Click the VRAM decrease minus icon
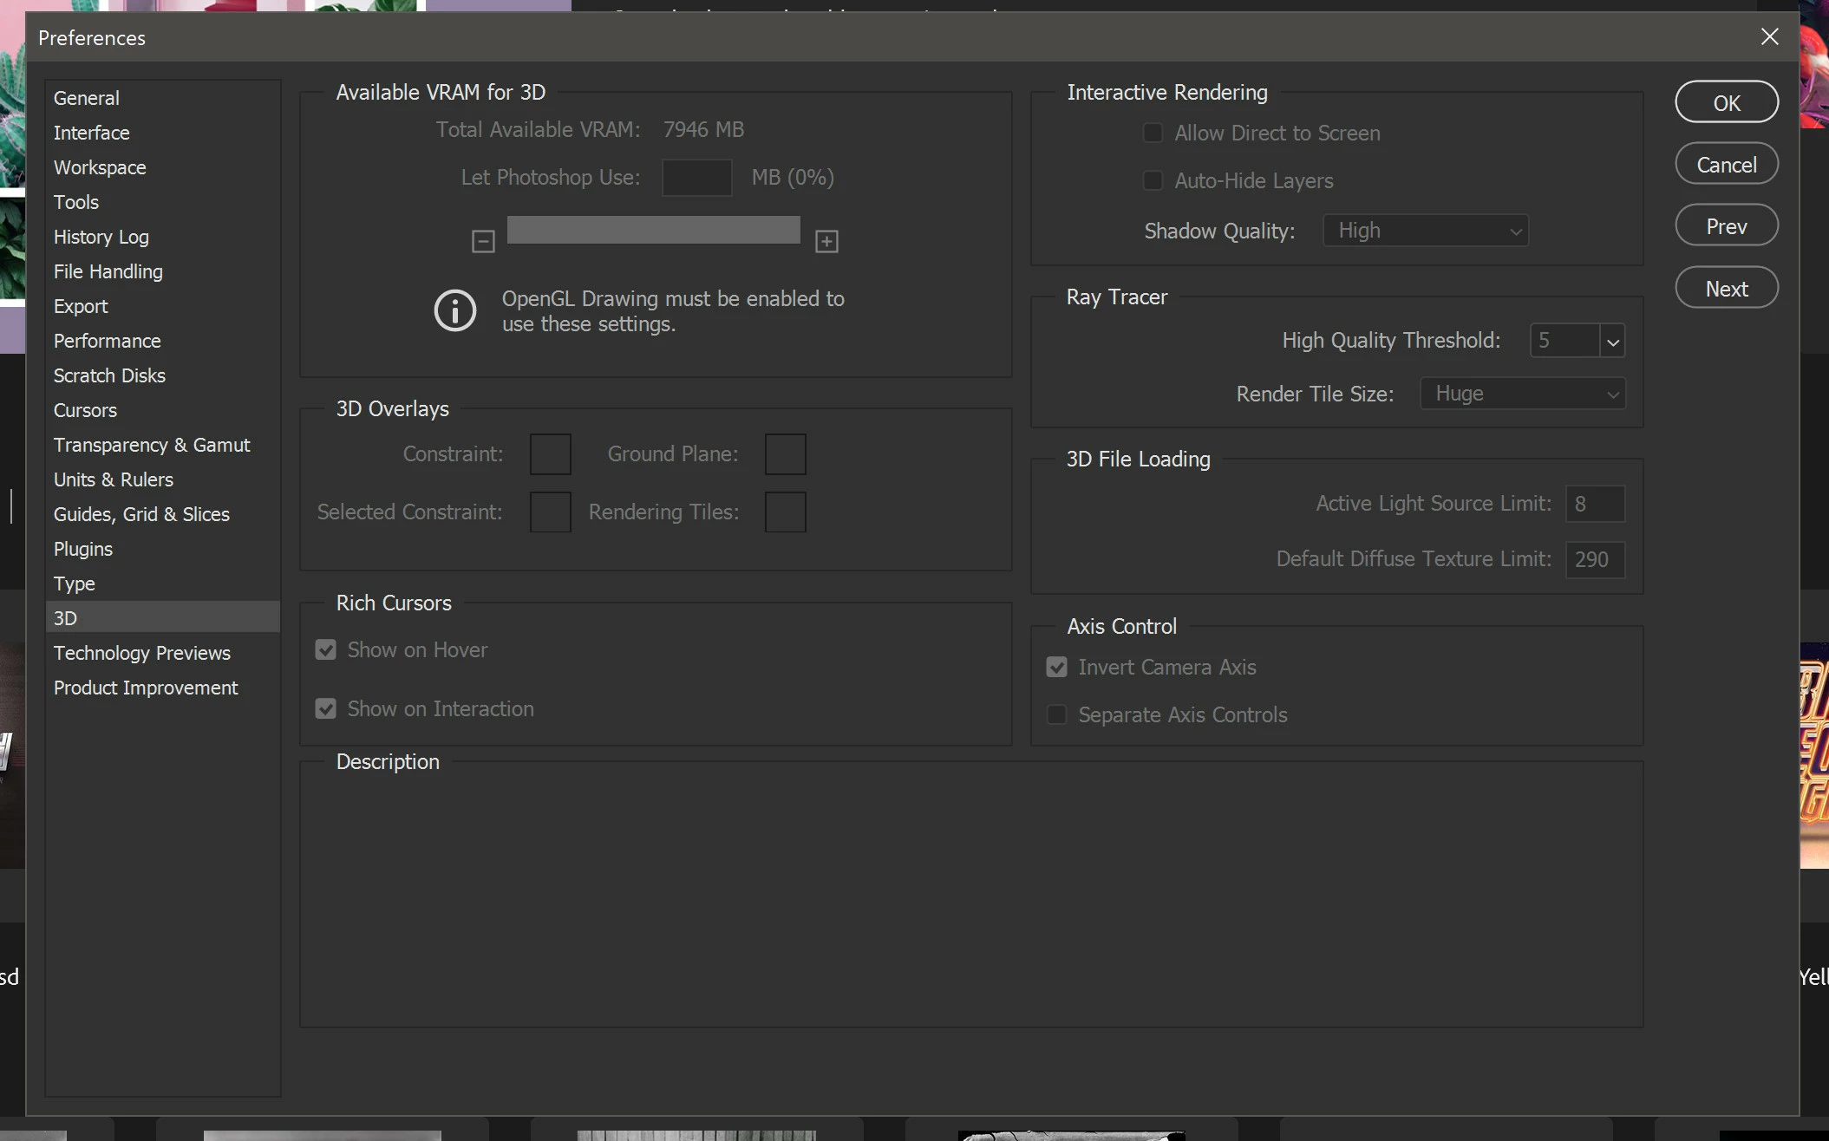 [483, 241]
